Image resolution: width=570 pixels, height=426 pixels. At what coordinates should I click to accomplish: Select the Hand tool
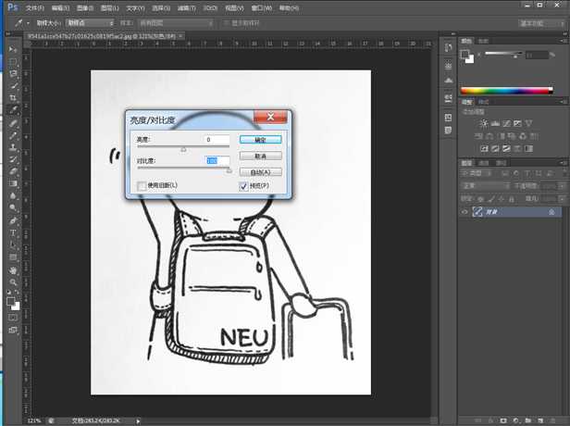coord(13,269)
